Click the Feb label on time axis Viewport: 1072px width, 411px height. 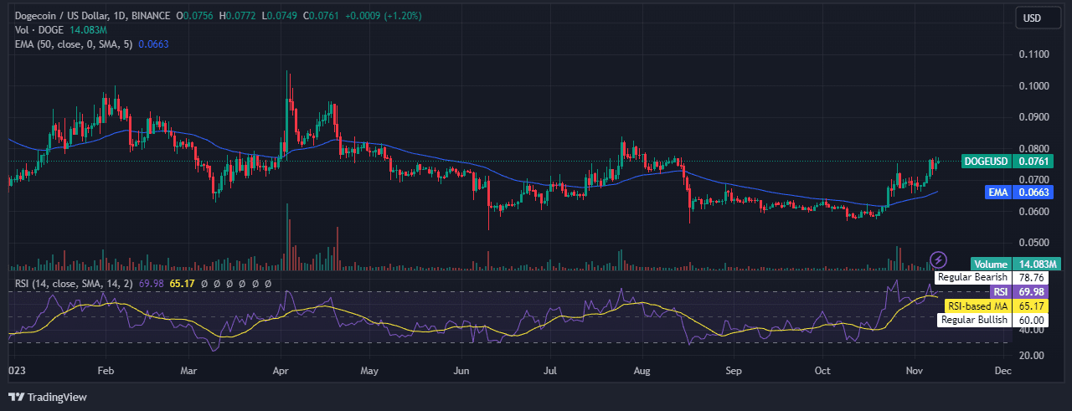106,369
